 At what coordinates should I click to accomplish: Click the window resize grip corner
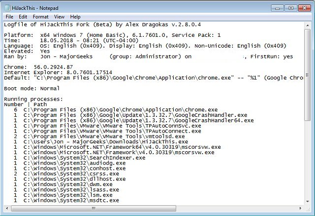(308, 209)
